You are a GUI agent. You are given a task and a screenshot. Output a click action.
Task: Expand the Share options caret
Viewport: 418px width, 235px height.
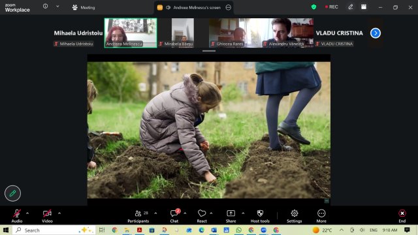(243, 213)
